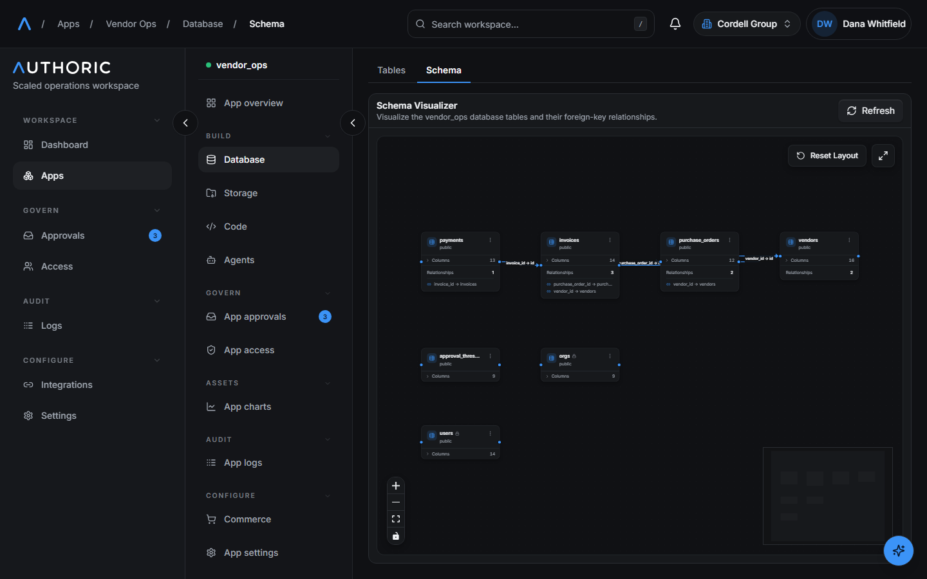Open App approvals in the sidebar

point(268,317)
